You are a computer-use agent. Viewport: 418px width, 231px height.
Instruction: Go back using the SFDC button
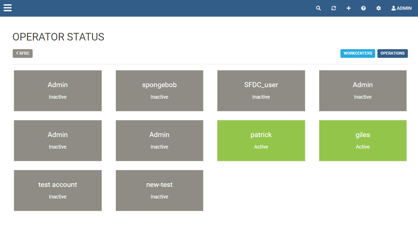22,53
